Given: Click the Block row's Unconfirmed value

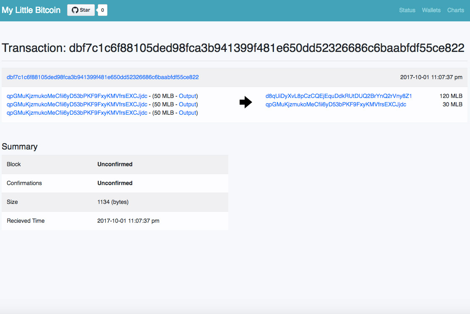Looking at the screenshot, I should pyautogui.click(x=115, y=164).
